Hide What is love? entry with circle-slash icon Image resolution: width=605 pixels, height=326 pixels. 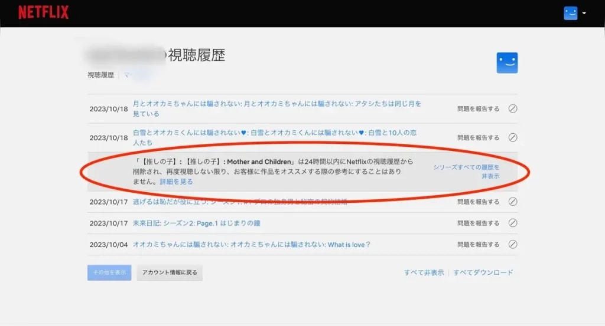tap(513, 245)
